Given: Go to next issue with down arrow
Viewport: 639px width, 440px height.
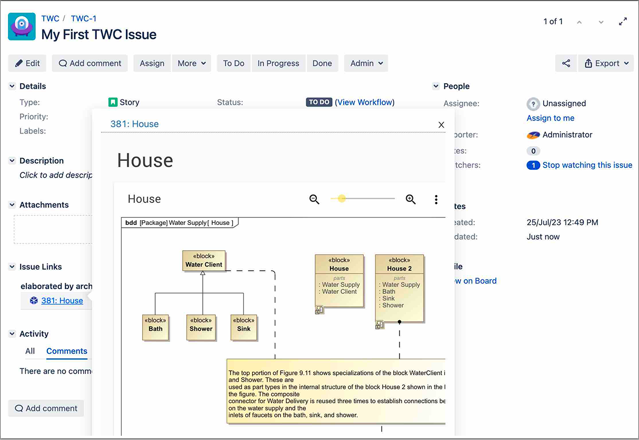Looking at the screenshot, I should pyautogui.click(x=601, y=22).
